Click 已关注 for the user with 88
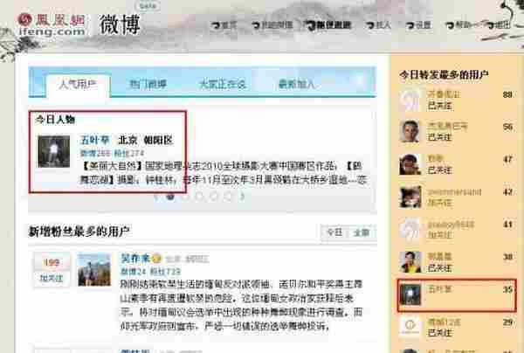 [x=440, y=107]
